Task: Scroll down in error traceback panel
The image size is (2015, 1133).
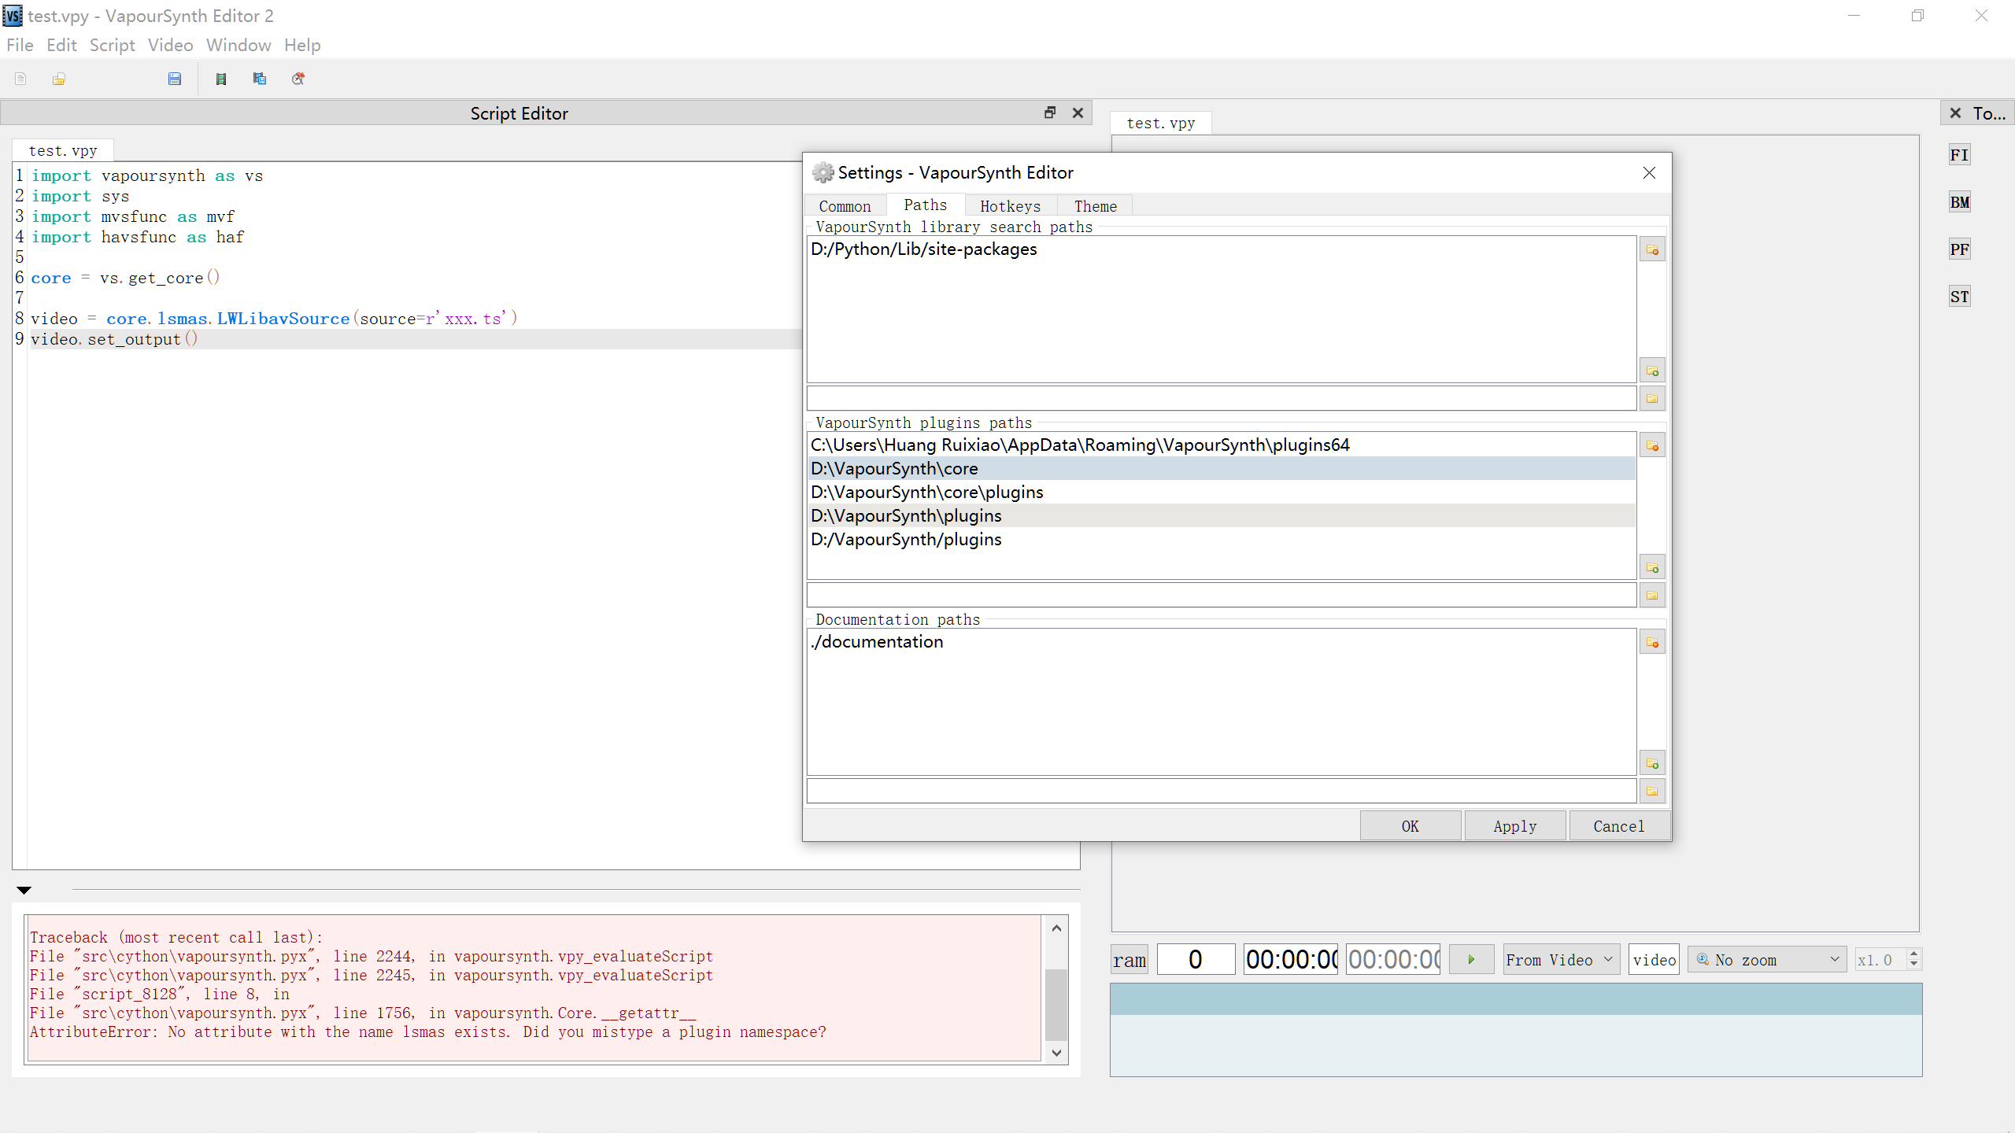Action: click(1057, 1051)
